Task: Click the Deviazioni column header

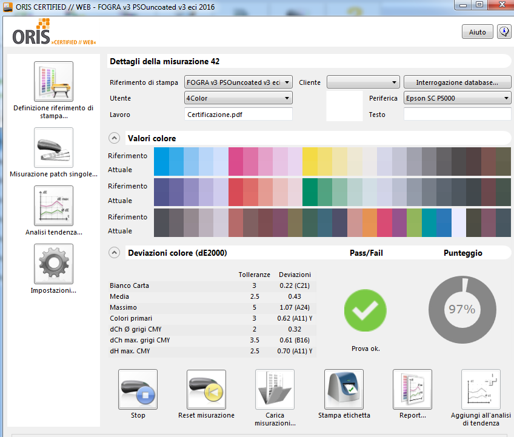Action: 295,275
